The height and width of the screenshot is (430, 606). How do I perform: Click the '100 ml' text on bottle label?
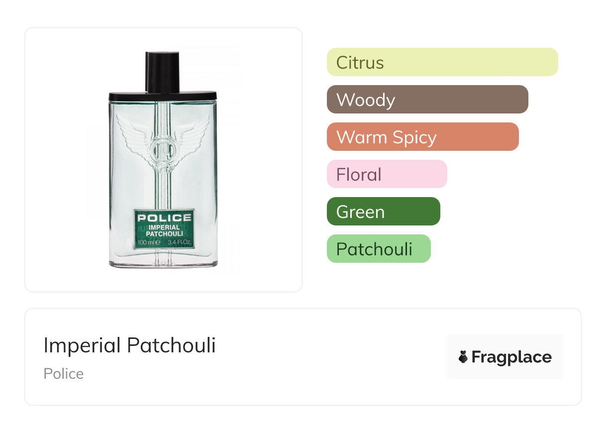click(148, 242)
